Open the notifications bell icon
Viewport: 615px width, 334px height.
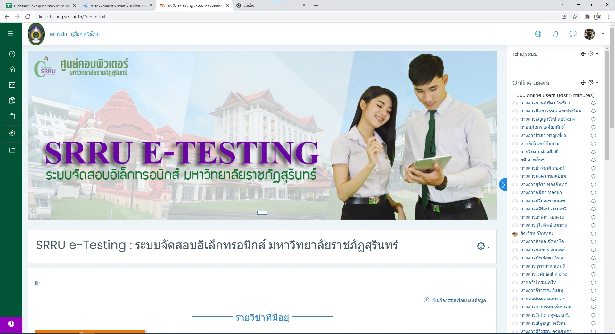point(556,34)
